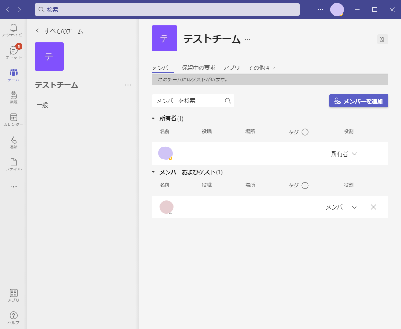Open the Activity feed bell icon

point(13,30)
